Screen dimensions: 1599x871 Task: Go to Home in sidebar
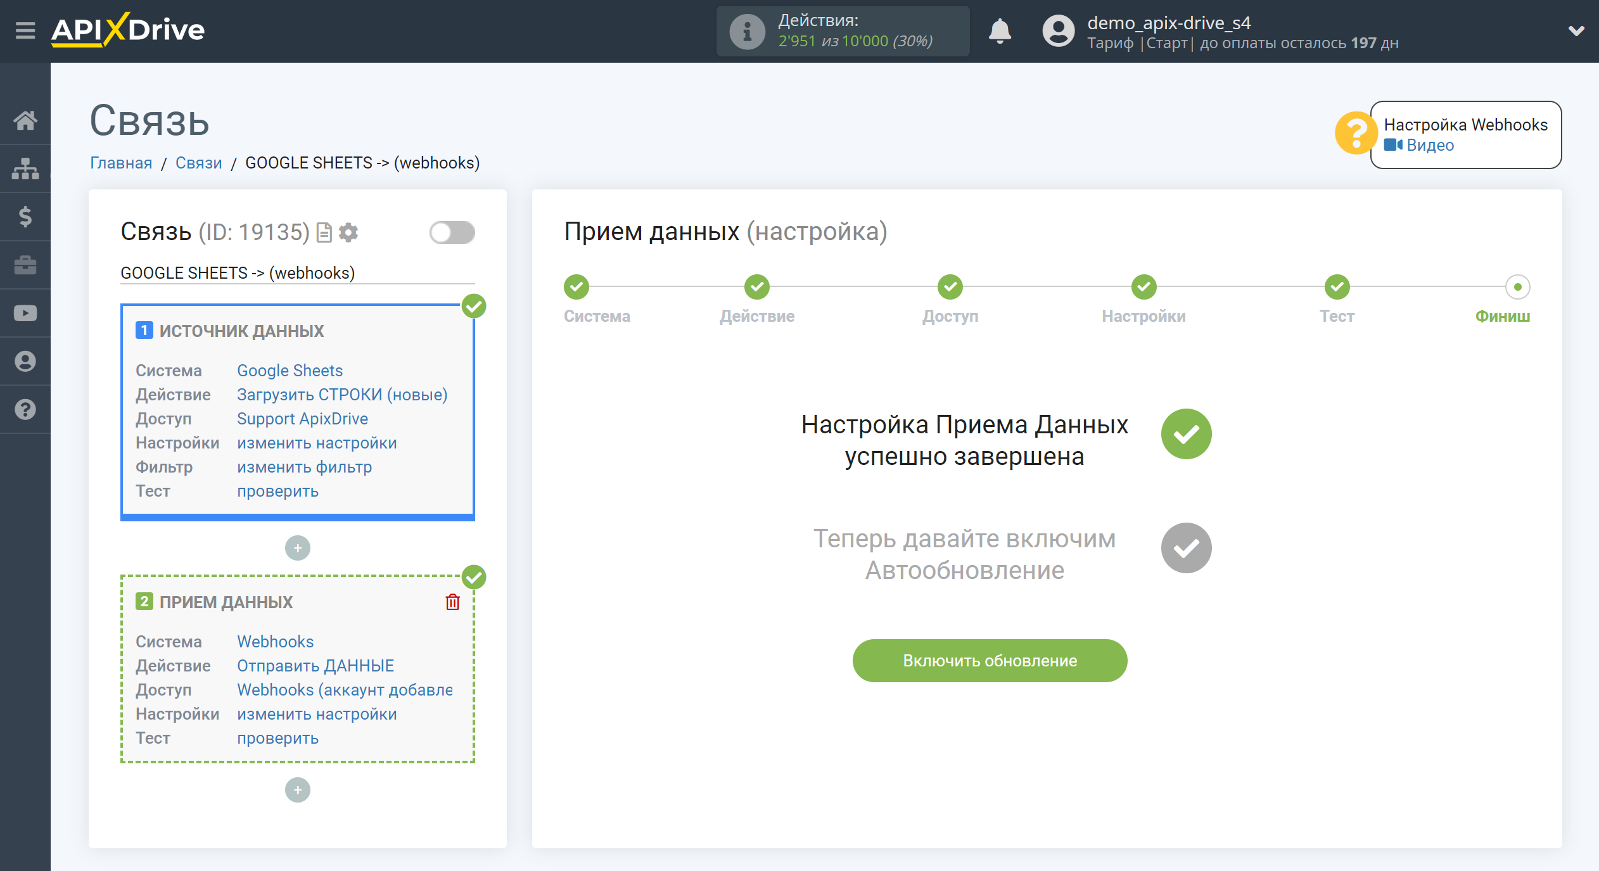pyautogui.click(x=25, y=120)
